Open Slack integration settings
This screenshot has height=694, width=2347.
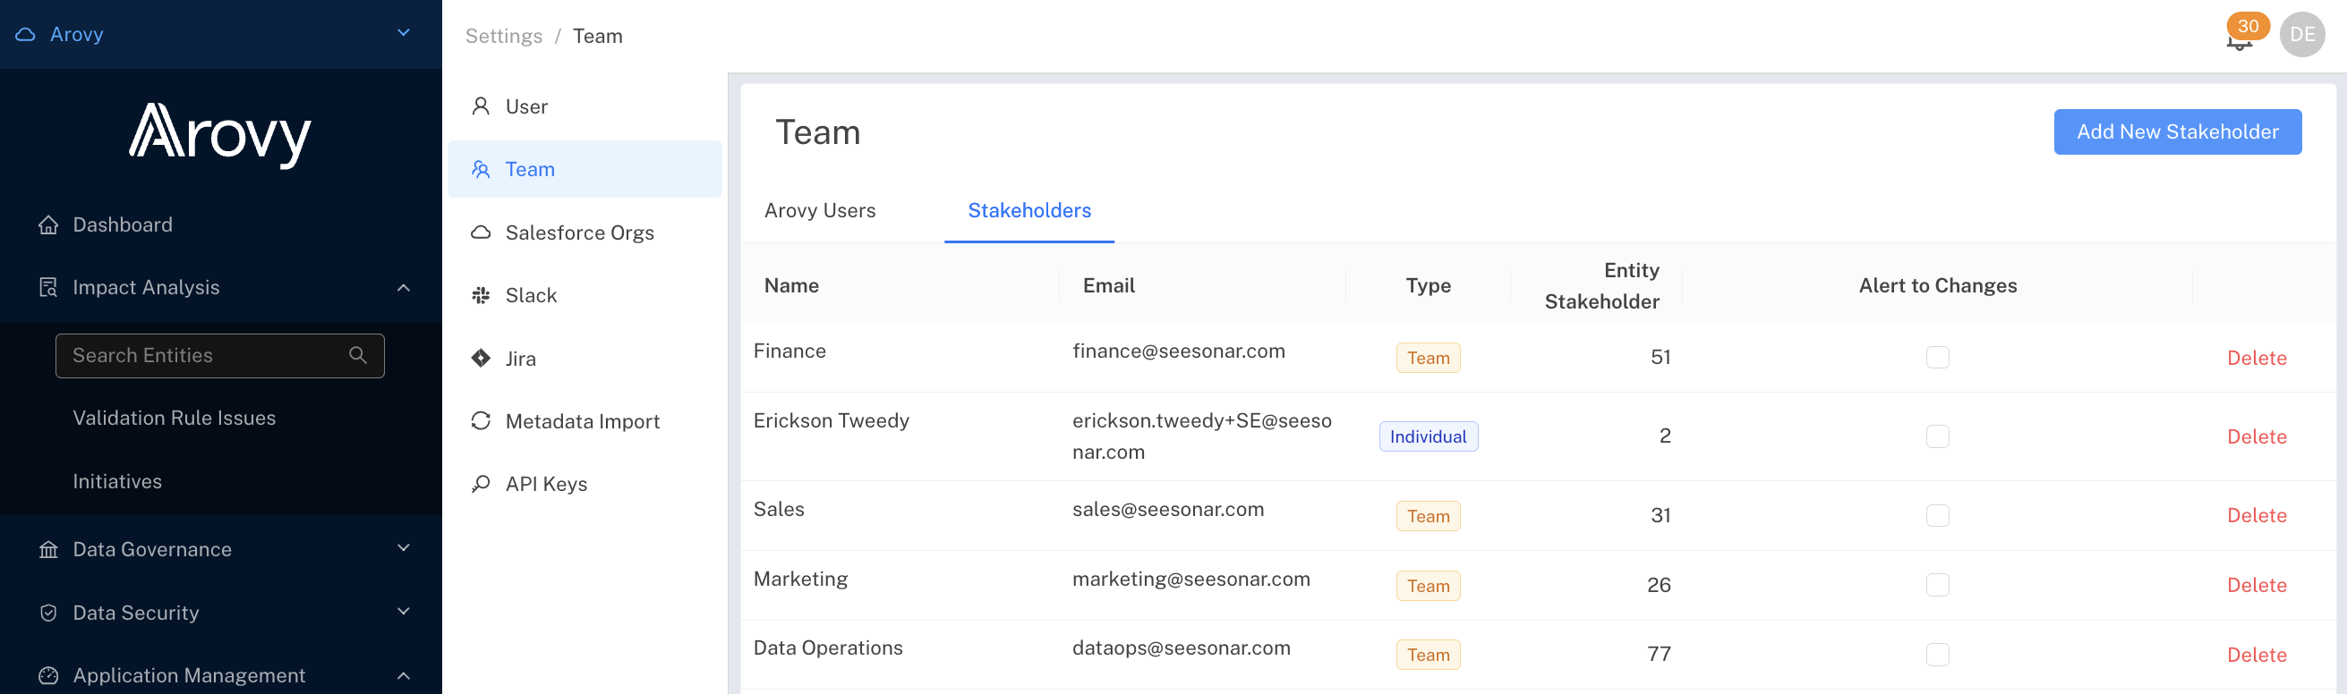click(585, 295)
